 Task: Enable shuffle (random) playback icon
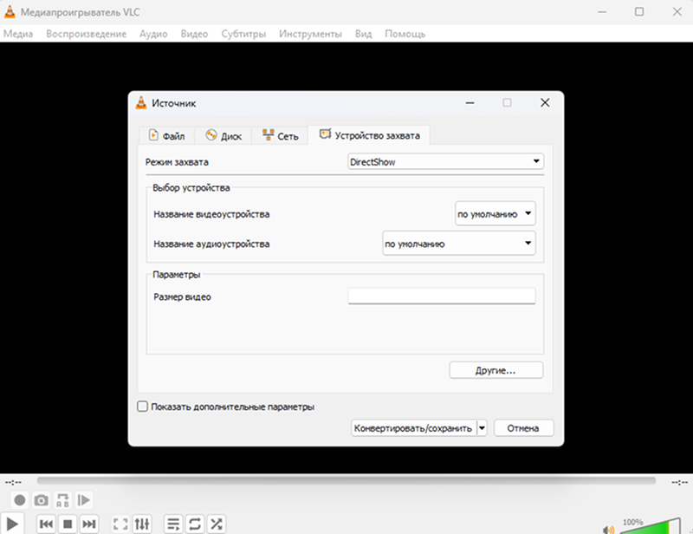[x=216, y=524]
